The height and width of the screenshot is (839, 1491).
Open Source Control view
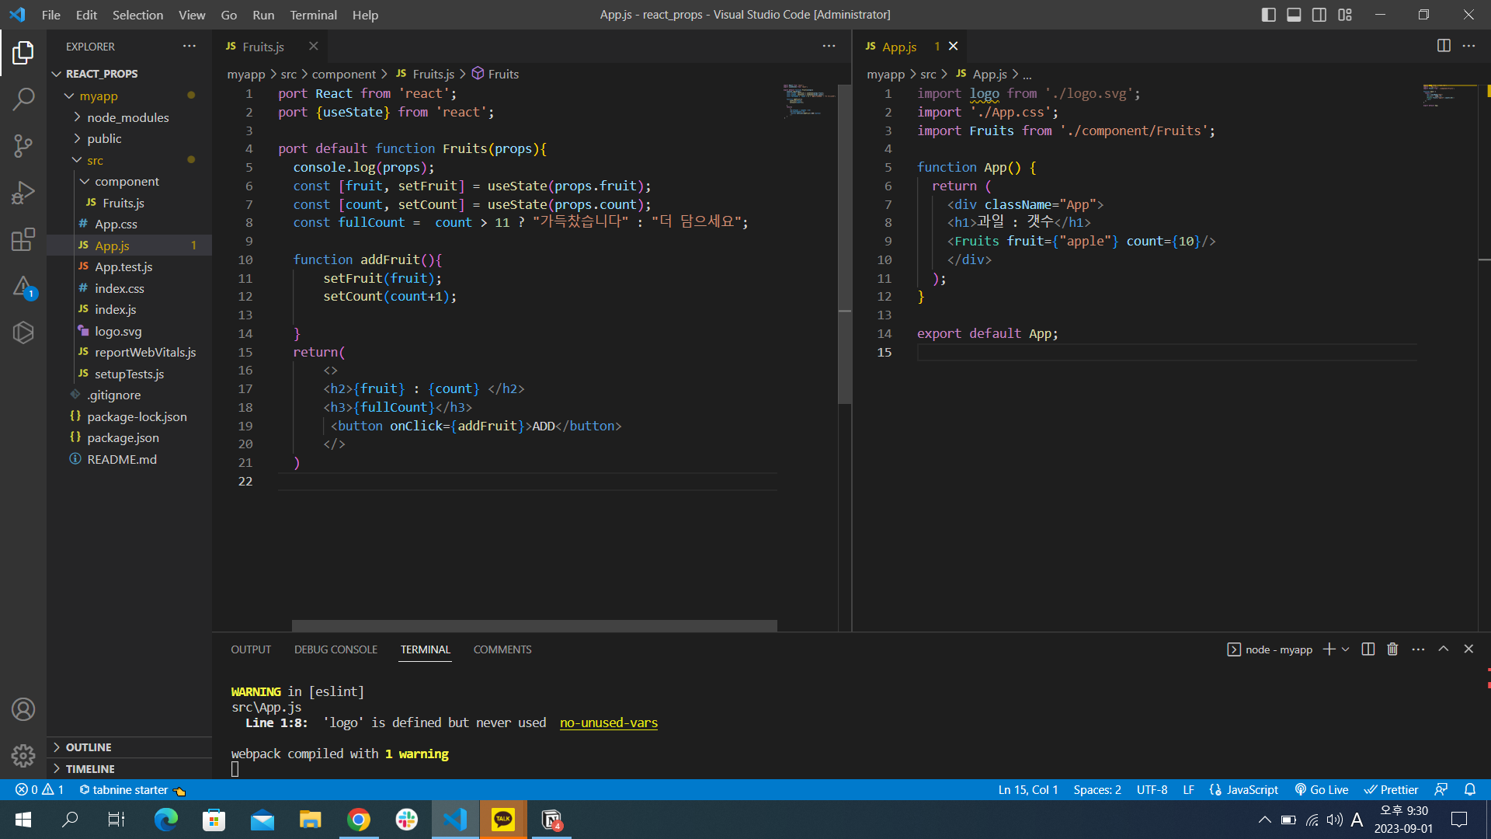[23, 145]
